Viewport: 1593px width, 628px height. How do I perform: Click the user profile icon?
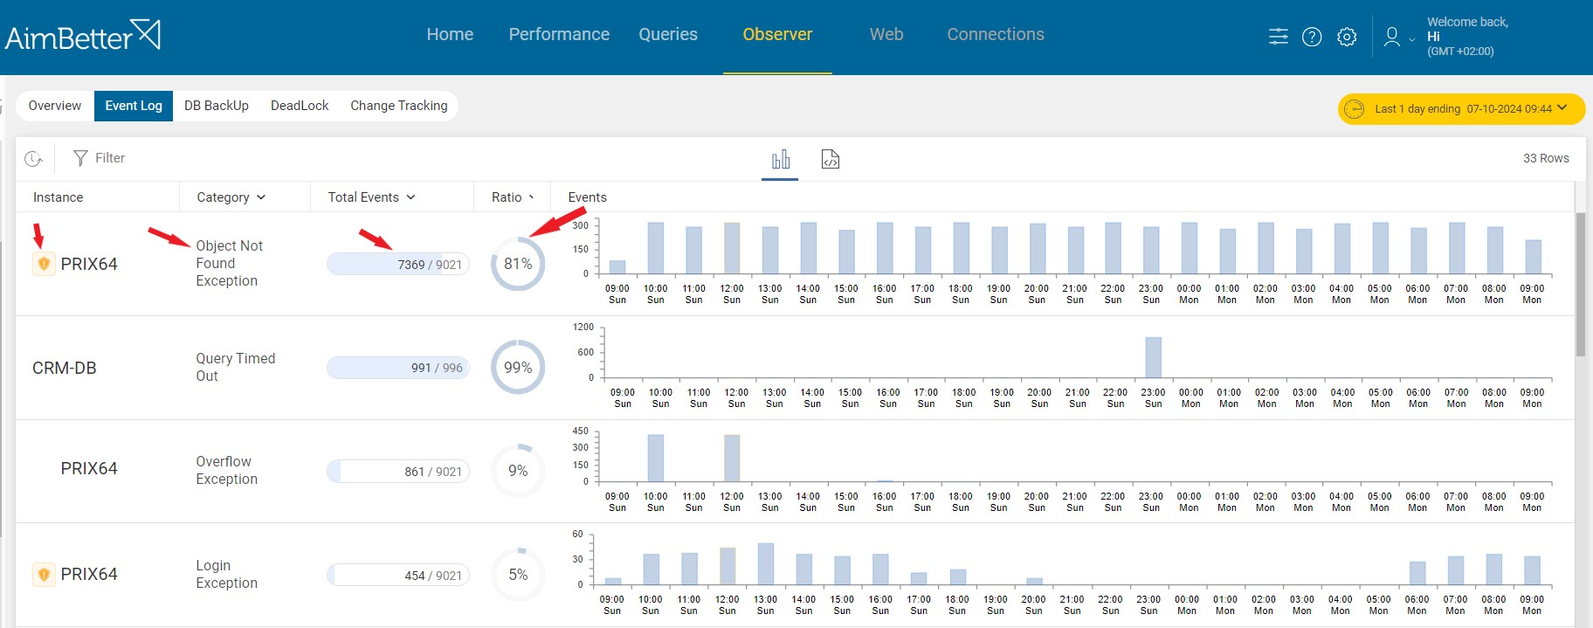1392,37
